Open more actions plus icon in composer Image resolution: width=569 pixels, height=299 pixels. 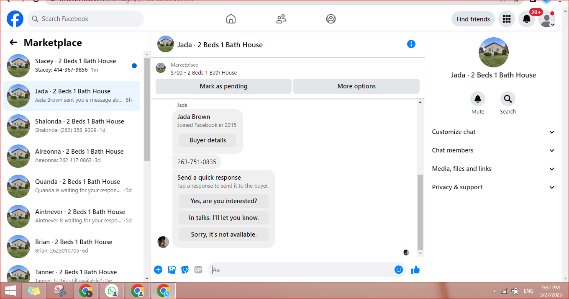point(158,270)
